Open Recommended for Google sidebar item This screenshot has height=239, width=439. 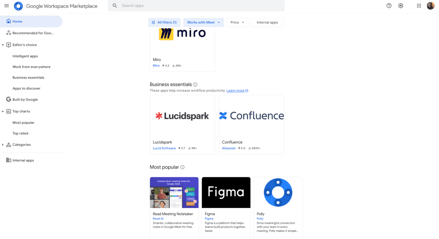point(33,33)
